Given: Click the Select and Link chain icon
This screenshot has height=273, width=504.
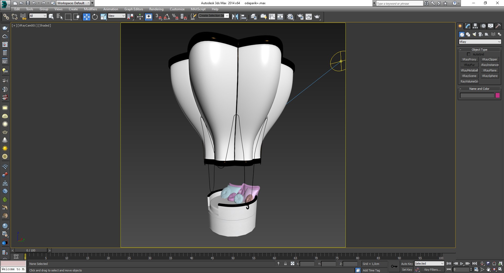Looking at the screenshot, I should tap(6, 17).
